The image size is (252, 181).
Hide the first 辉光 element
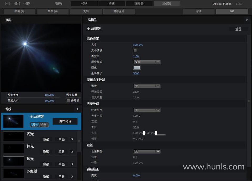(x=46, y=152)
